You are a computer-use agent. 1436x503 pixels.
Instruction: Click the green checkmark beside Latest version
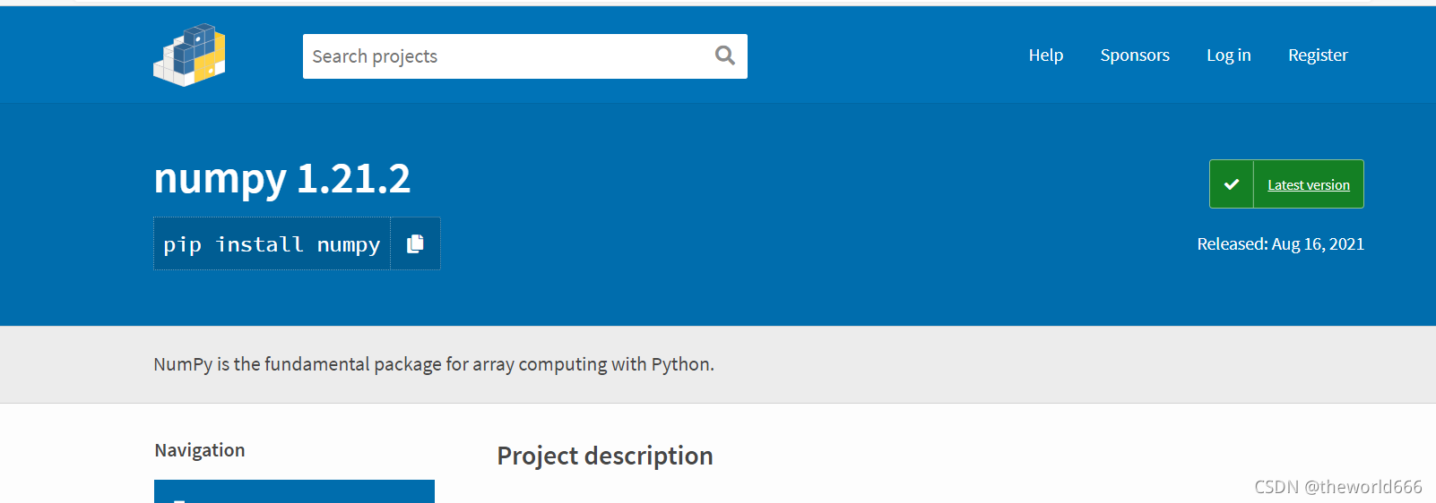point(1232,184)
